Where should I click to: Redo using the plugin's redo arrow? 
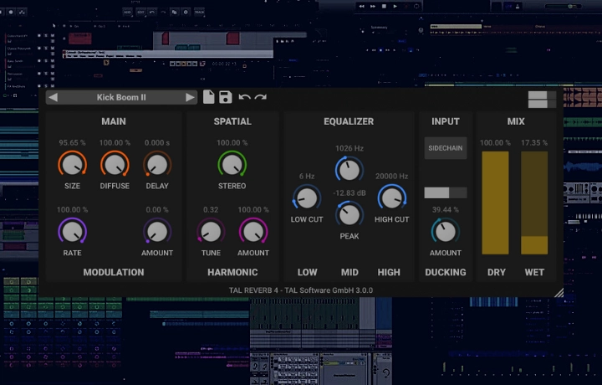tap(261, 97)
